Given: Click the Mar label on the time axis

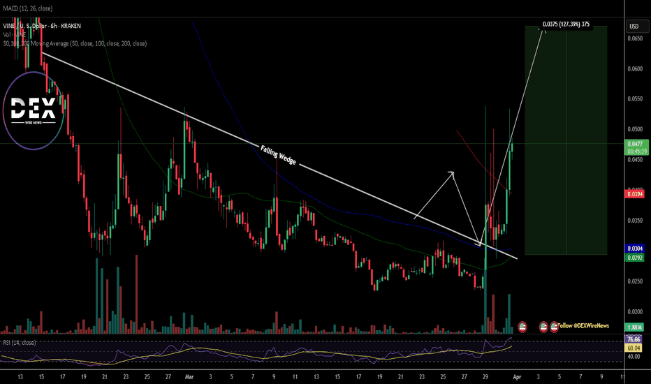Looking at the screenshot, I should [189, 377].
